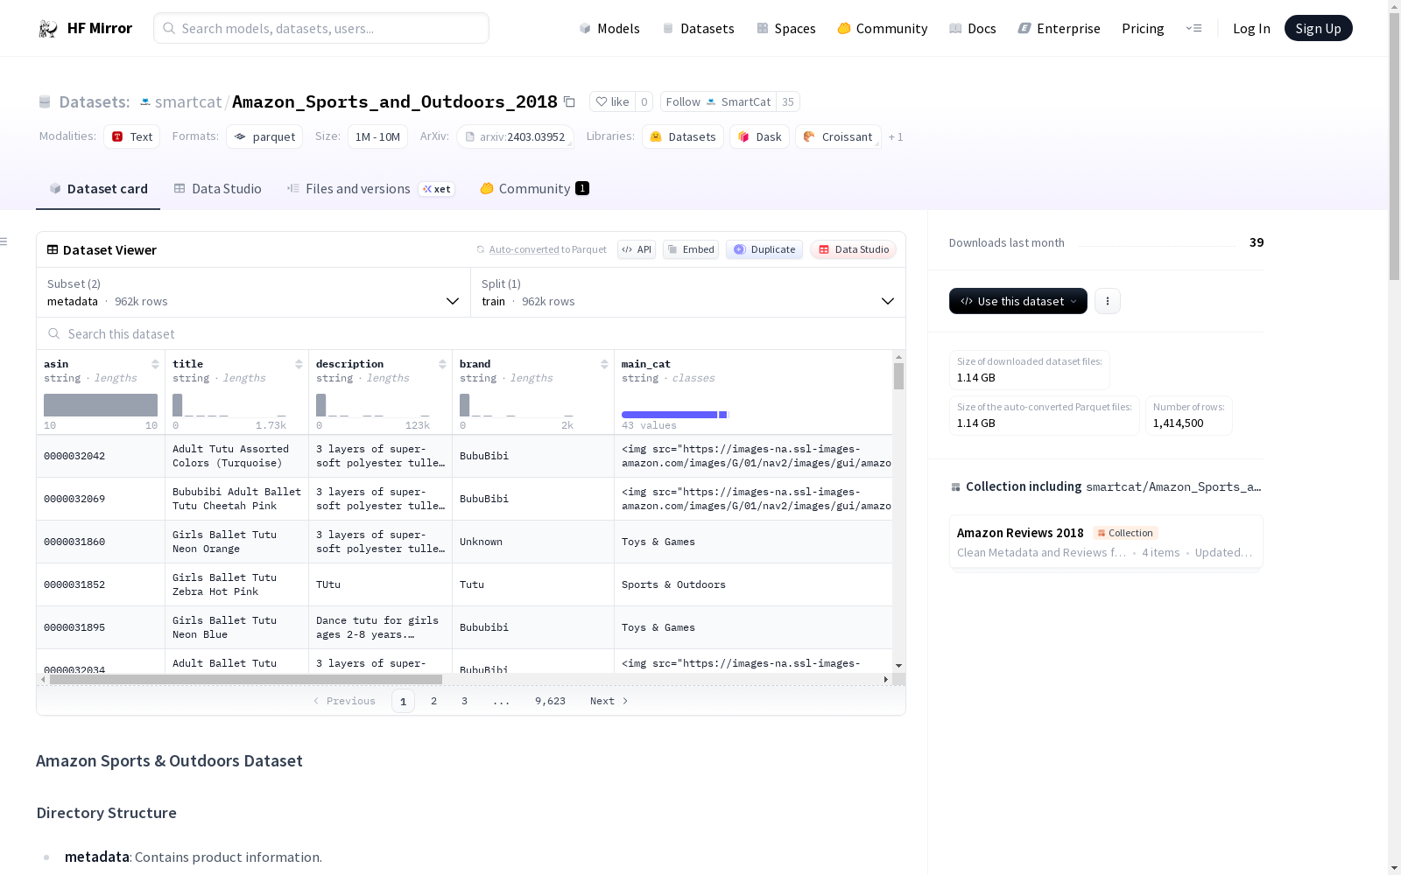Click the Dataset Viewer table icon
The image size is (1401, 875).
point(53,250)
